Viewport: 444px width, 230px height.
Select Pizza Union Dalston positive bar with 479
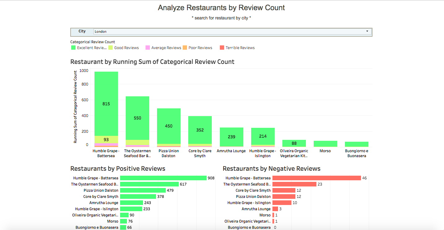pos(143,190)
